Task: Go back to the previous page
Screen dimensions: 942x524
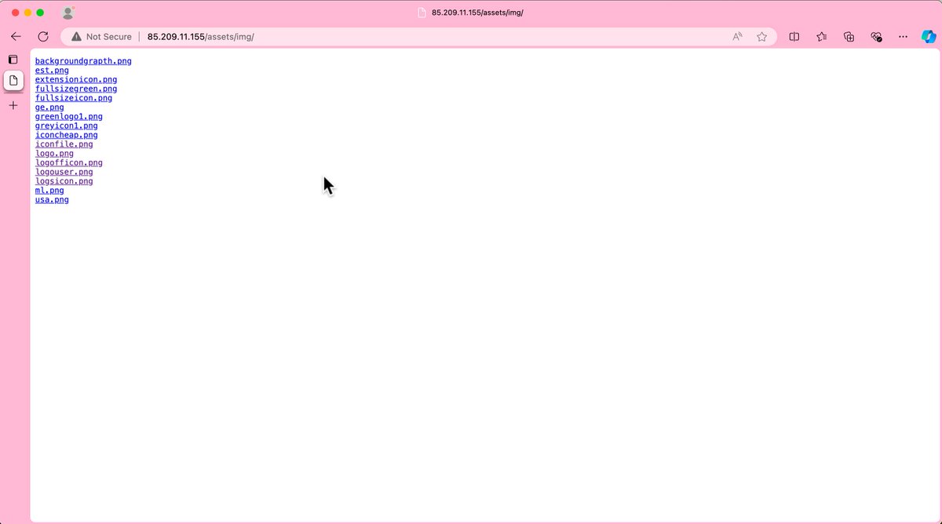Action: (x=16, y=37)
